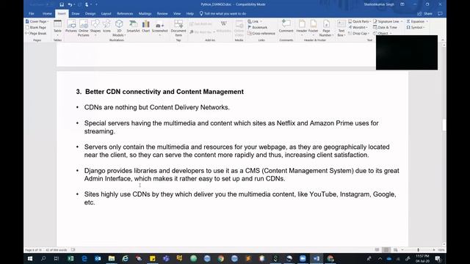This screenshot has height=264, width=470.
Task: Add a Comment
Action: 286,27
